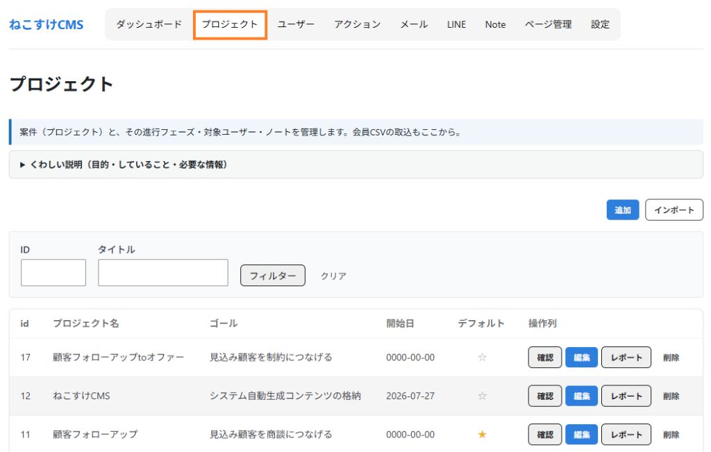Click the blue 追加 button
This screenshot has height=452, width=711.
(x=623, y=210)
